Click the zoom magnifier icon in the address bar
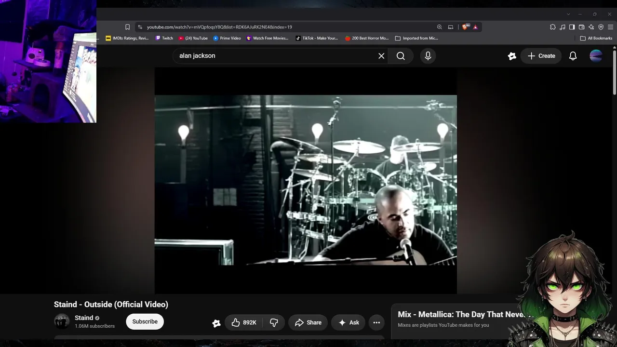 439,27
